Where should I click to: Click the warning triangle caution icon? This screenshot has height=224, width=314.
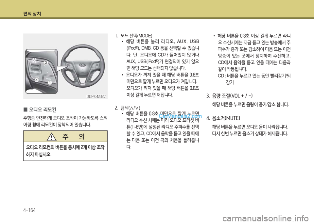point(51,137)
